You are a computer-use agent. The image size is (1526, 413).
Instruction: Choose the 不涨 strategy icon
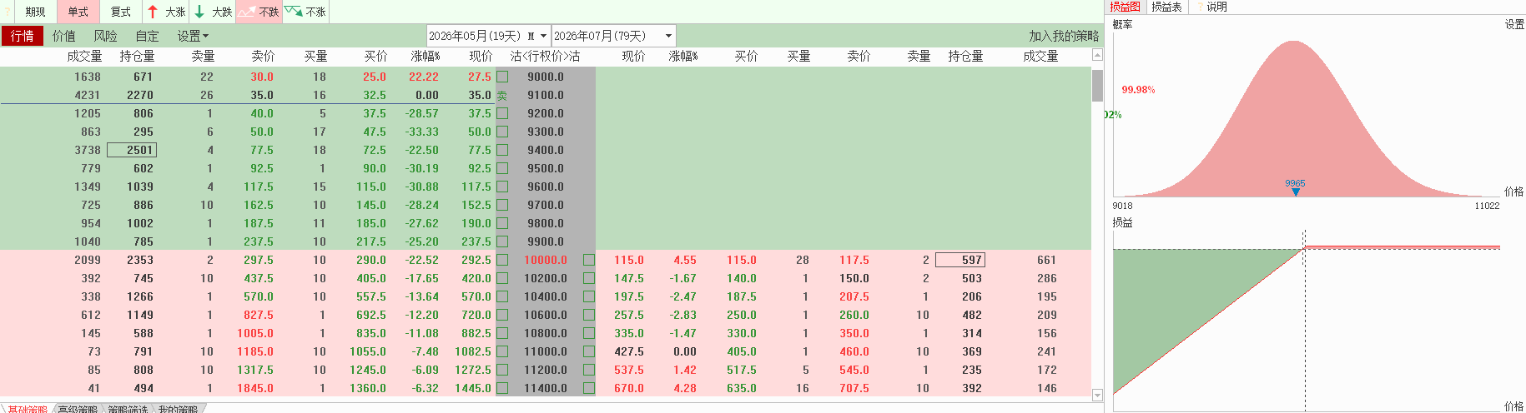click(x=305, y=12)
